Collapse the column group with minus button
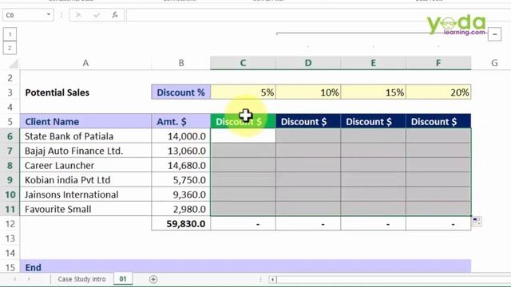 point(494,34)
